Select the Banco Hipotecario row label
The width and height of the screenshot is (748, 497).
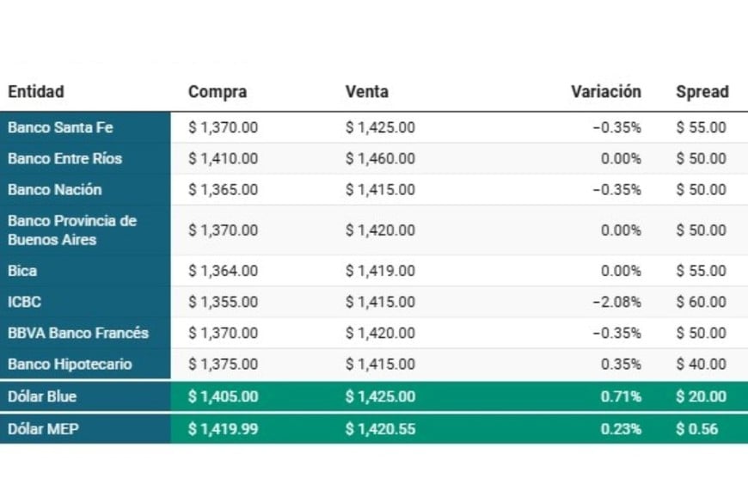70,364
